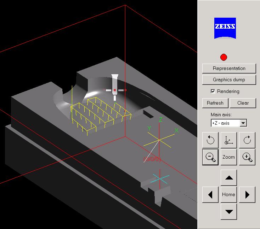Click the (0/0/0) origin label
This screenshot has height=229, width=260.
(x=152, y=159)
